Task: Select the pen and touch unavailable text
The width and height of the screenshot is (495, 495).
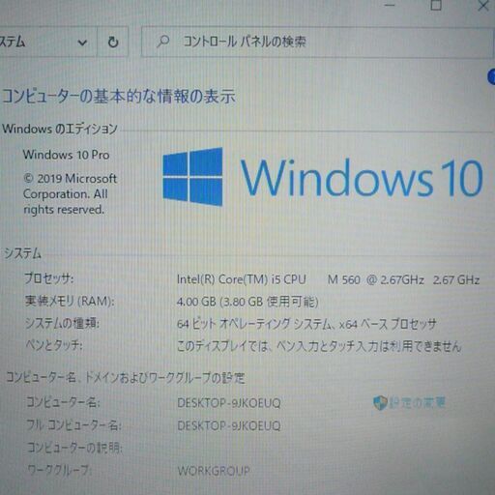Action: (319, 346)
